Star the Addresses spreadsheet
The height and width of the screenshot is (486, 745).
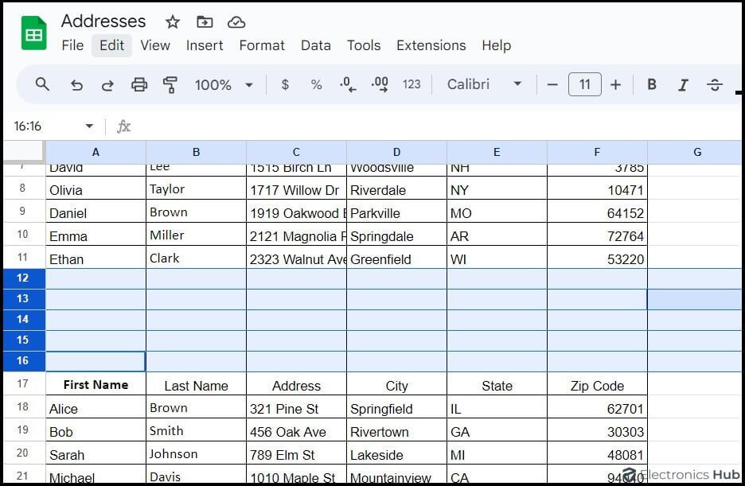(172, 21)
